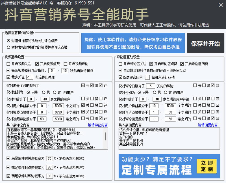226x183 pixels.
Task: Open the 编辑评论内容 link
Action: pyautogui.click(x=98, y=125)
